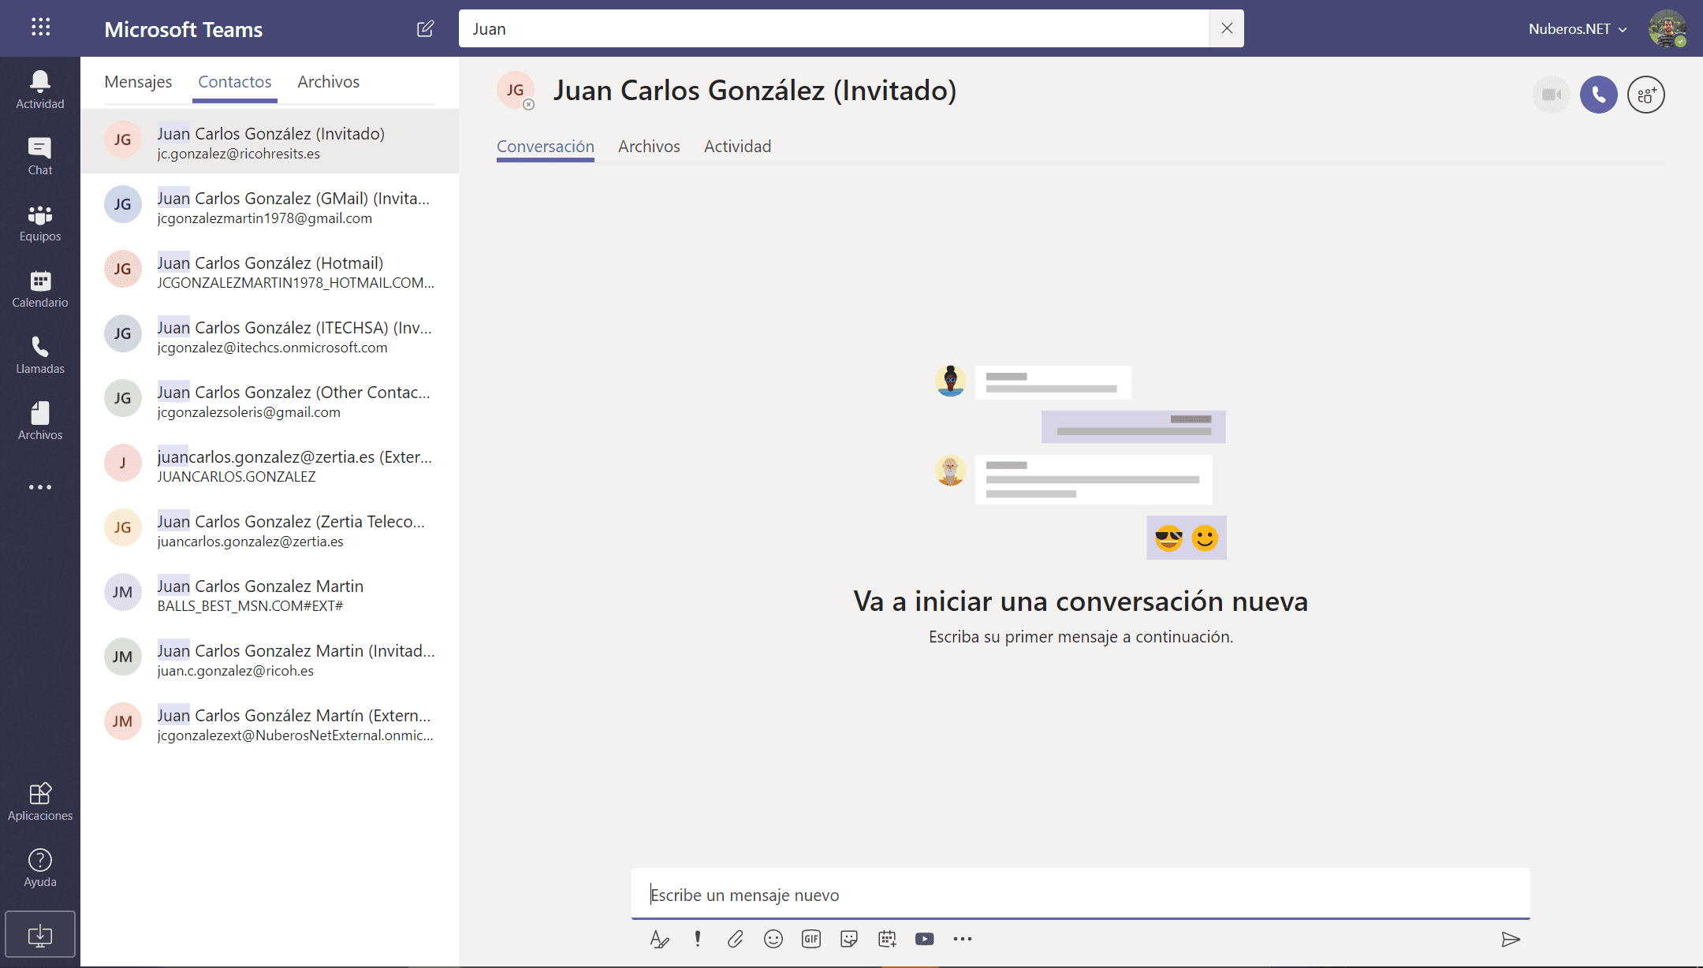Image resolution: width=1703 pixels, height=968 pixels.
Task: Open the emoji picker
Action: (x=773, y=939)
